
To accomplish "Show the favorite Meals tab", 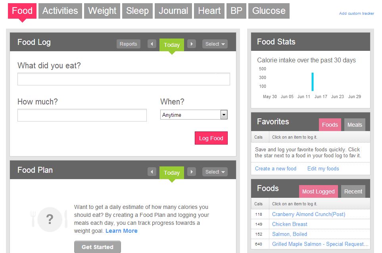I will pyautogui.click(x=355, y=125).
